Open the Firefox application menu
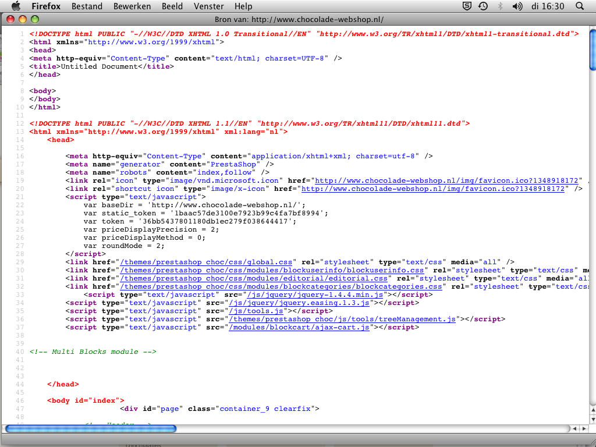This screenshot has width=596, height=447. (46, 6)
